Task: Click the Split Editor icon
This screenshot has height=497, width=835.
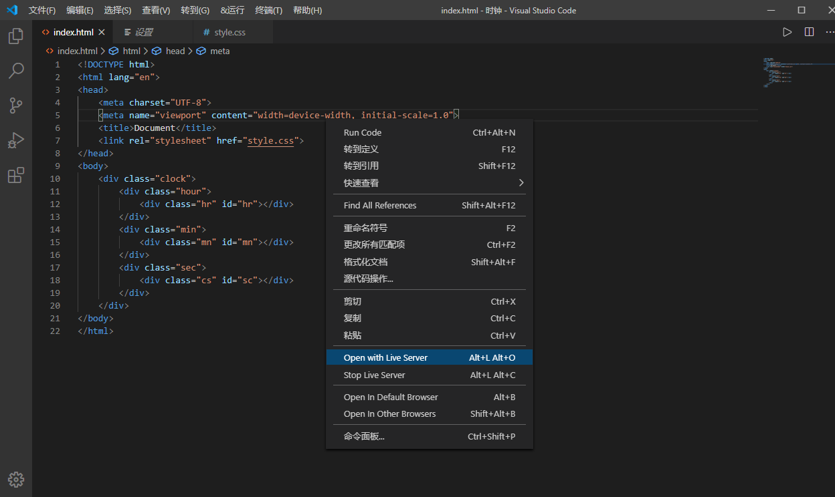Action: click(809, 31)
